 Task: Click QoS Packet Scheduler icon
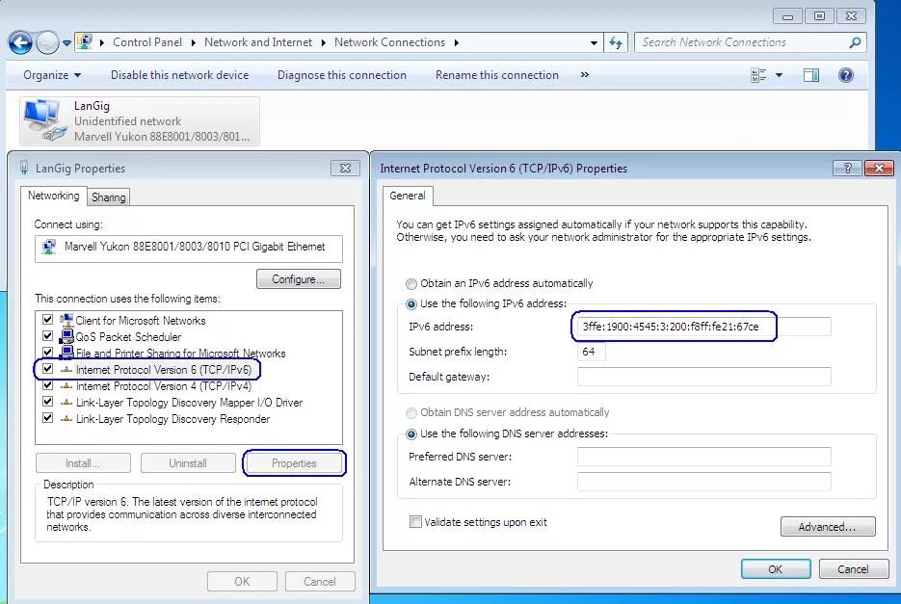(66, 336)
